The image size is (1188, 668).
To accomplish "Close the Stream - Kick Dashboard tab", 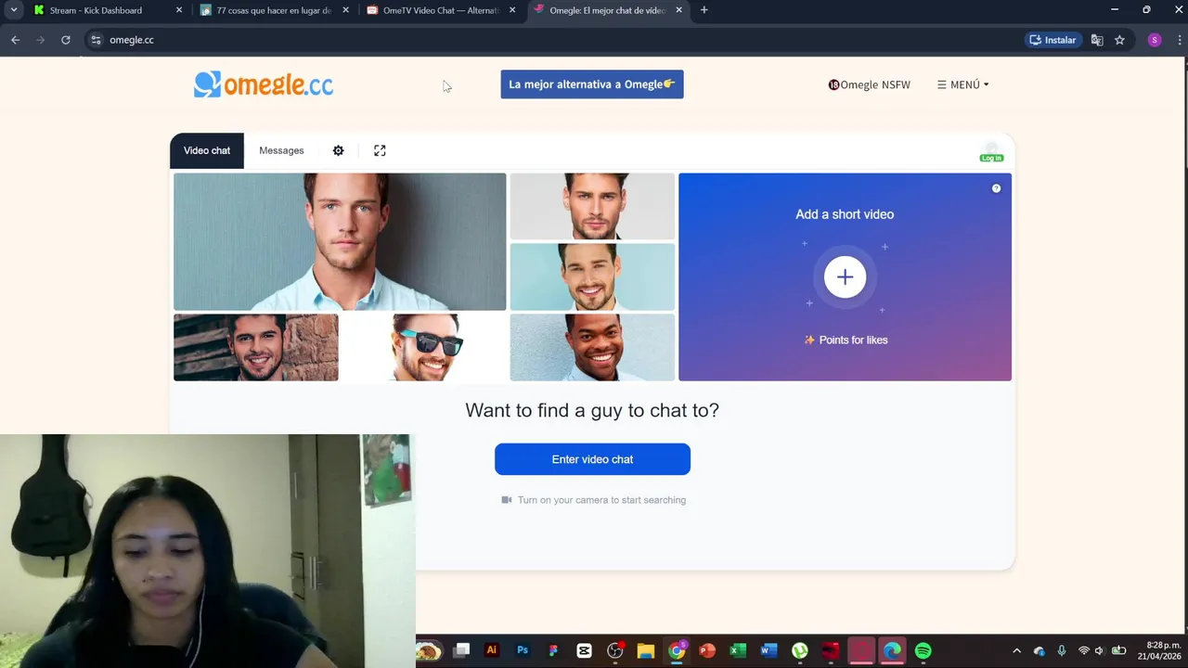I will [179, 10].
